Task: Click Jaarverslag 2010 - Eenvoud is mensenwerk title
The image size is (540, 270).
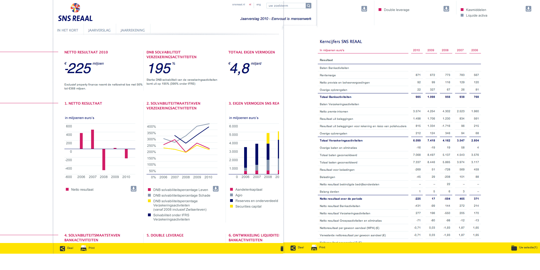Action: pos(276,19)
